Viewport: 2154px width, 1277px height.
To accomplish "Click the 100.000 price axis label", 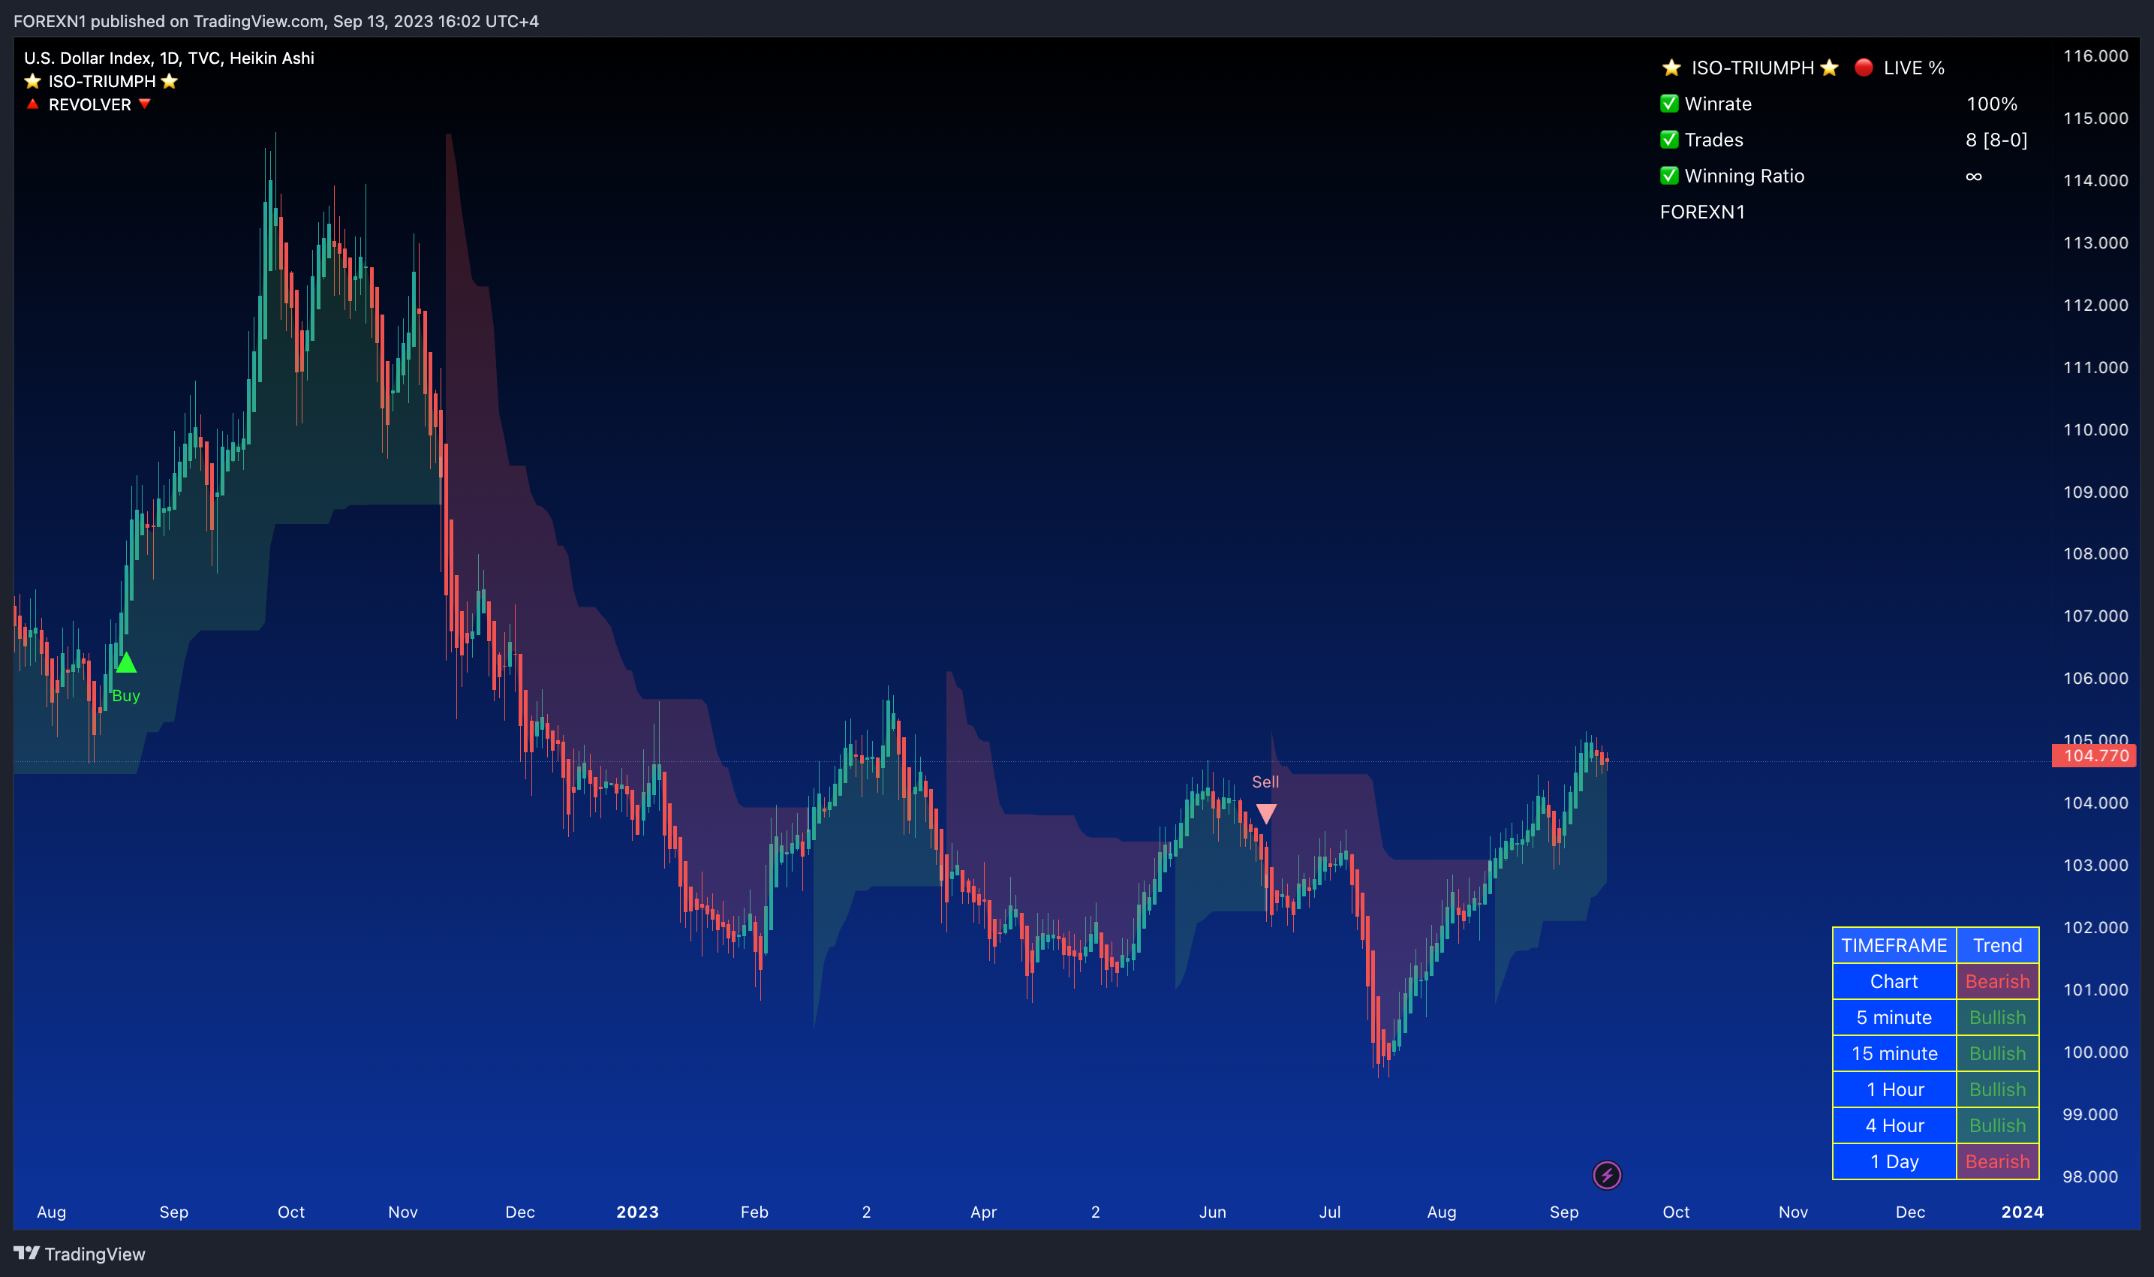I will coord(2095,1052).
